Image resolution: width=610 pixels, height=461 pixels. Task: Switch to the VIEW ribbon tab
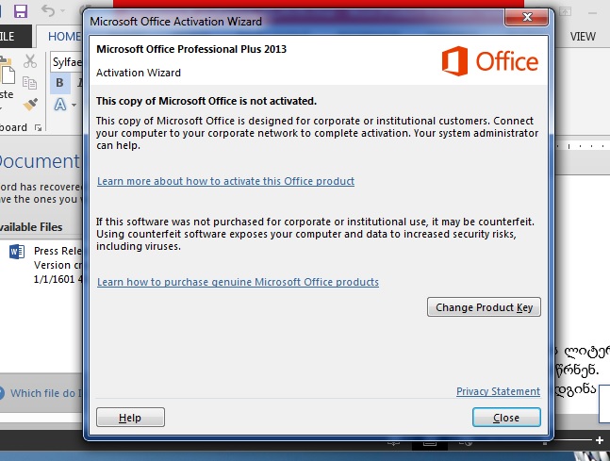point(583,37)
